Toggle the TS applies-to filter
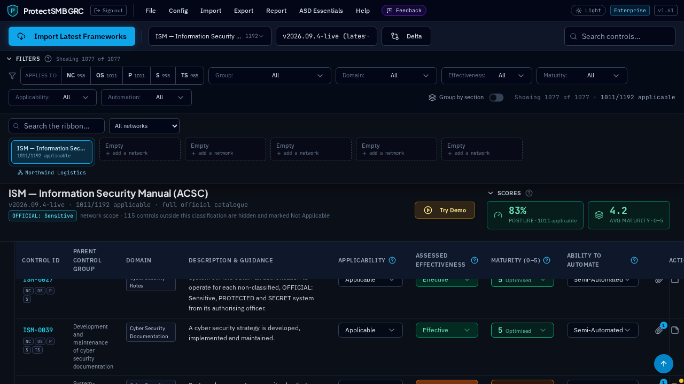The image size is (684, 384). pos(190,76)
